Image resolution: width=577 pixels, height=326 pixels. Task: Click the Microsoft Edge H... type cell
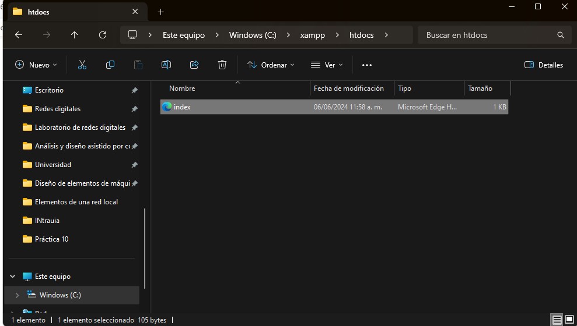point(427,107)
